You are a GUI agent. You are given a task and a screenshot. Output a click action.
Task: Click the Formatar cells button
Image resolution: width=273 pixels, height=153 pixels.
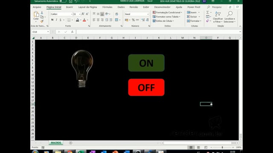[x=194, y=21]
